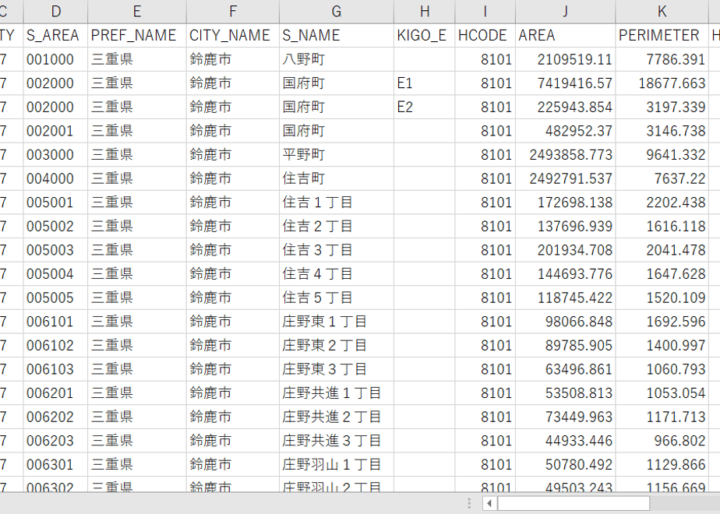The width and height of the screenshot is (720, 514).
Task: Select the cell with 八野町
Action: [337, 60]
